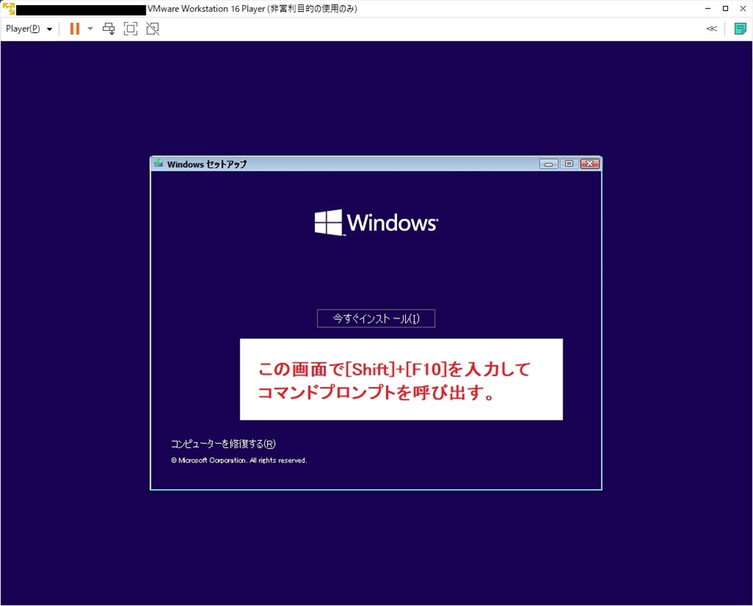Screen dimensions: 753x606
Task: Open the green notes icon on the toolbar
Action: coord(740,29)
